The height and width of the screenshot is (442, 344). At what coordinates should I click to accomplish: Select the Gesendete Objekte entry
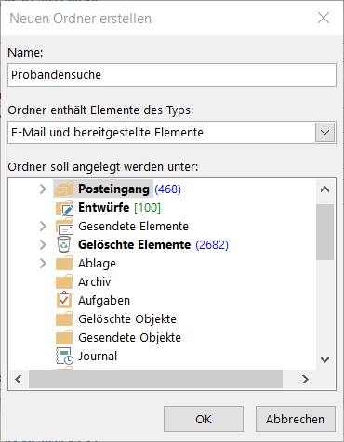[x=129, y=338]
